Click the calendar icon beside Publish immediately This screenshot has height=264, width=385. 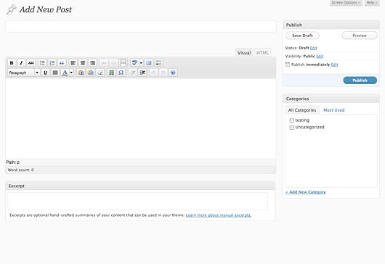[287, 65]
